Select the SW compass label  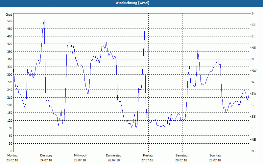254,94
